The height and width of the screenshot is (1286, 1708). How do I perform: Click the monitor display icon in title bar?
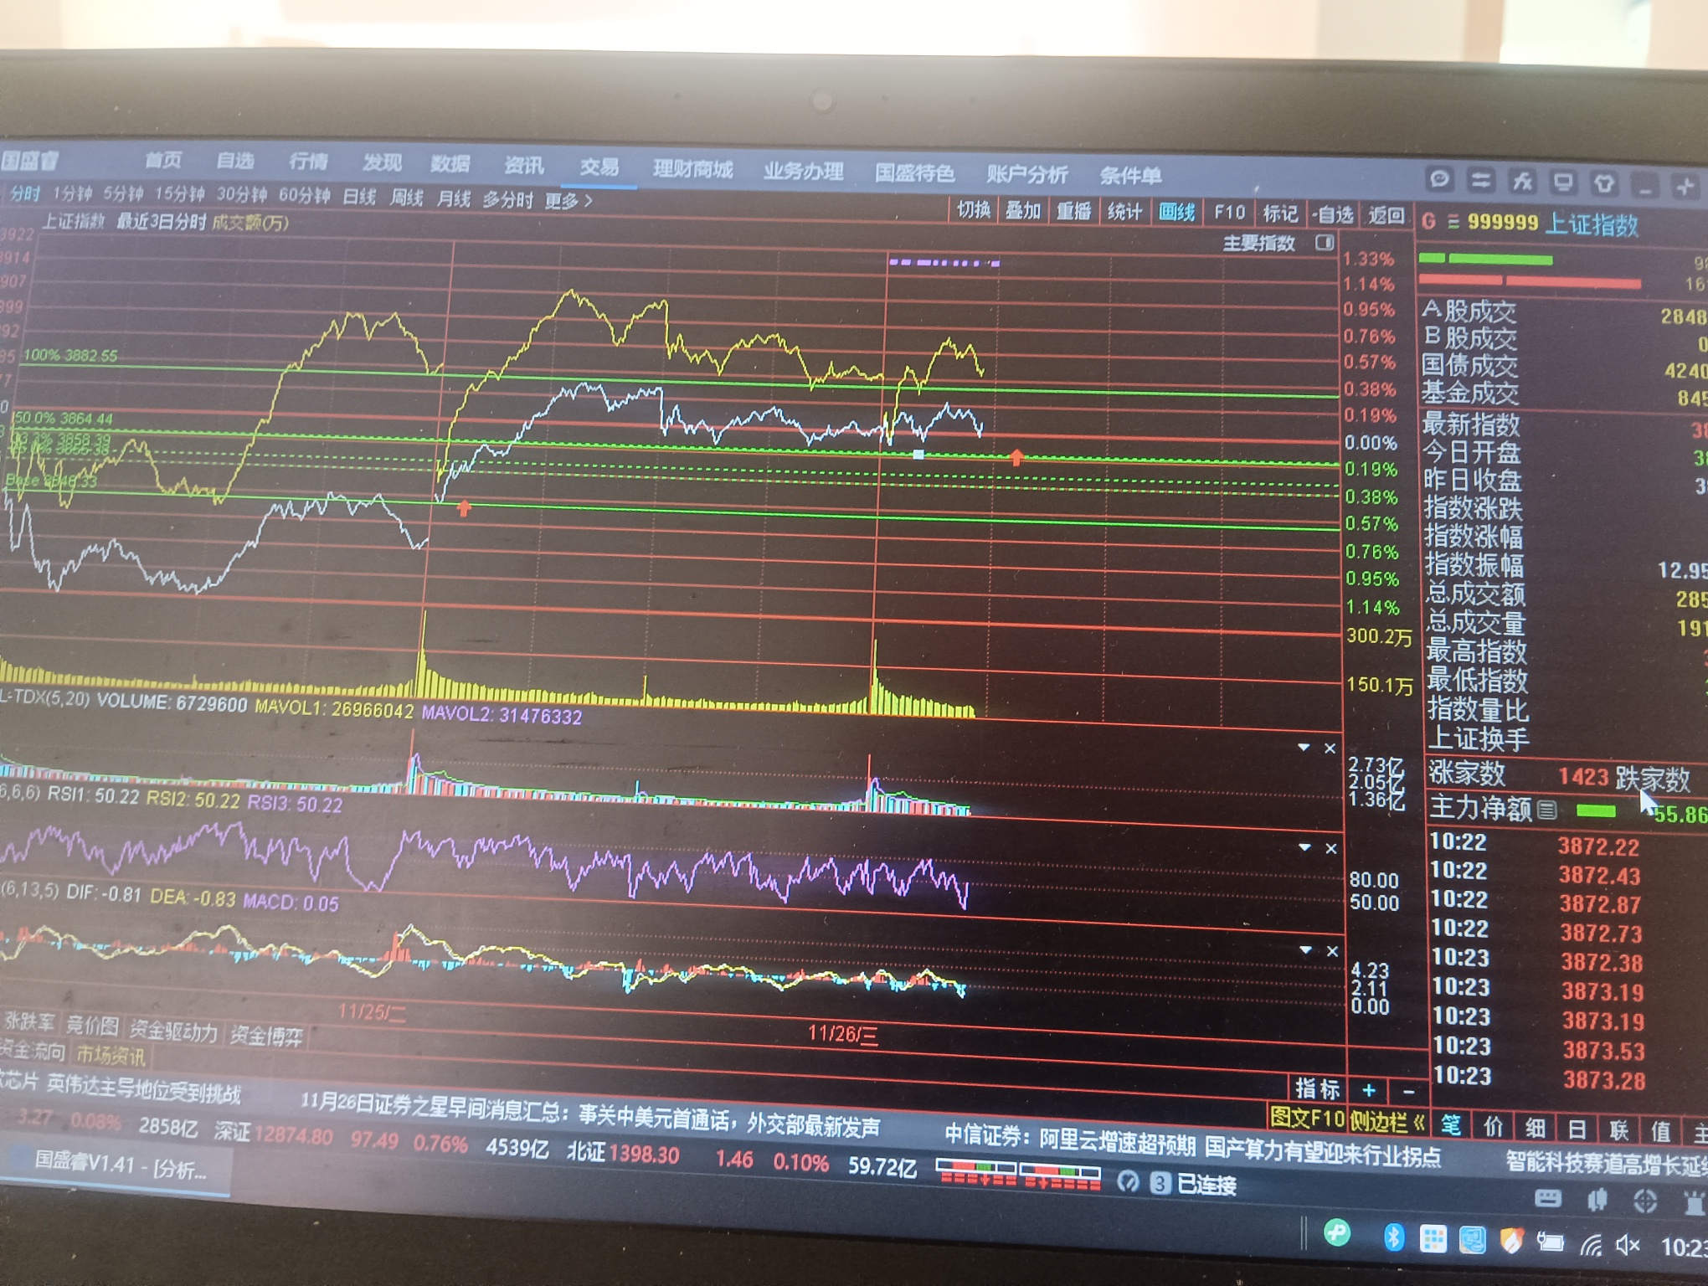coord(1562,183)
